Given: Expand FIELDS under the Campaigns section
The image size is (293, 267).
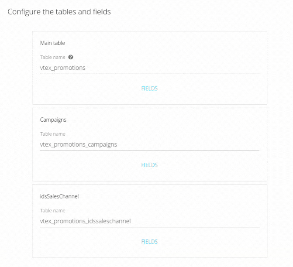Looking at the screenshot, I should coord(149,165).
